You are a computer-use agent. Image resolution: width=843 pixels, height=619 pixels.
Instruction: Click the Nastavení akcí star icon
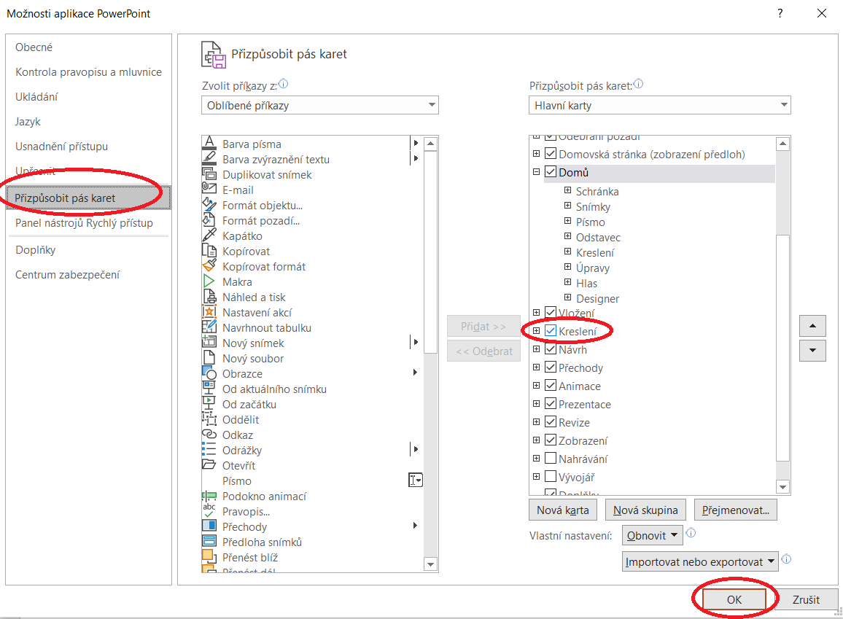[209, 311]
